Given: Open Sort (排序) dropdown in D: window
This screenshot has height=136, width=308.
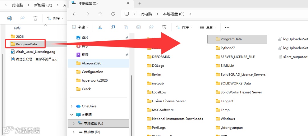Looking at the screenshot, I should click(x=55, y=18).
